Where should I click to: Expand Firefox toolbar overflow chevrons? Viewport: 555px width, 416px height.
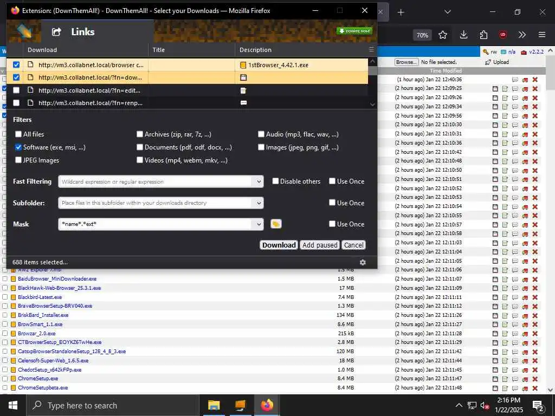[522, 35]
